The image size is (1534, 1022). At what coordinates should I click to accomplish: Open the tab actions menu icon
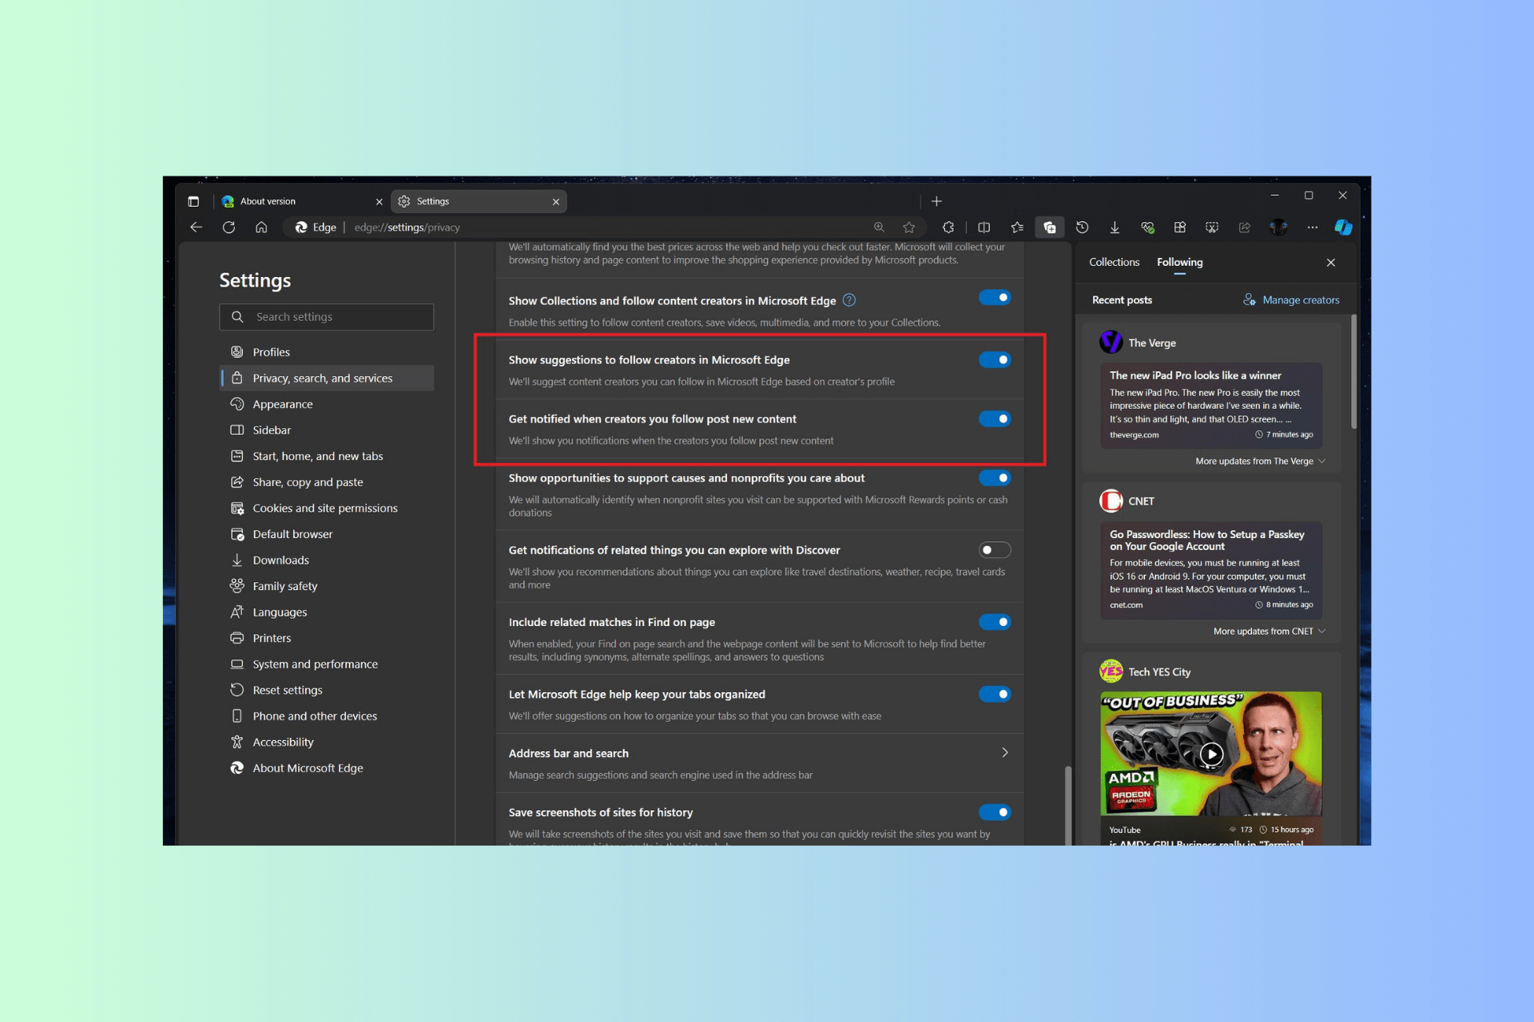[193, 201]
